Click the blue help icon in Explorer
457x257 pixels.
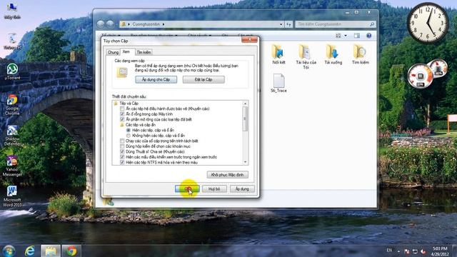tap(368, 36)
